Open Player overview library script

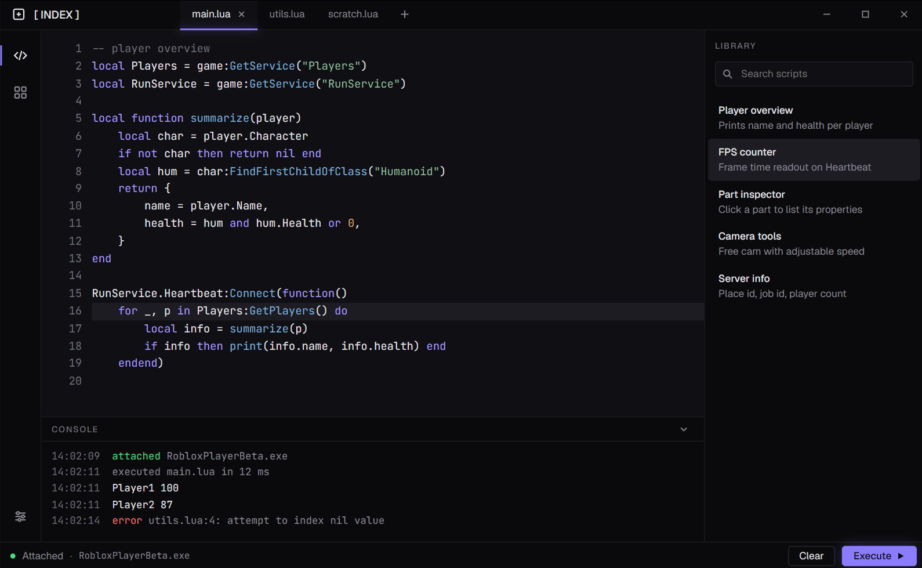point(814,118)
